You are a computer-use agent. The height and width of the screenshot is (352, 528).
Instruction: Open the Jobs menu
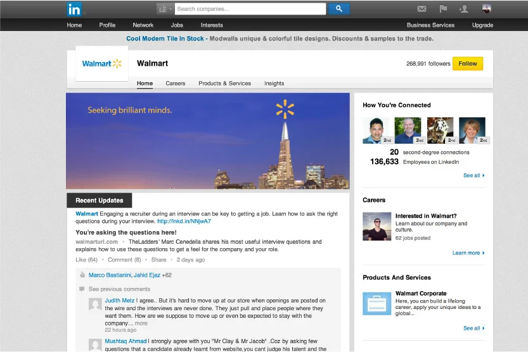tap(177, 25)
